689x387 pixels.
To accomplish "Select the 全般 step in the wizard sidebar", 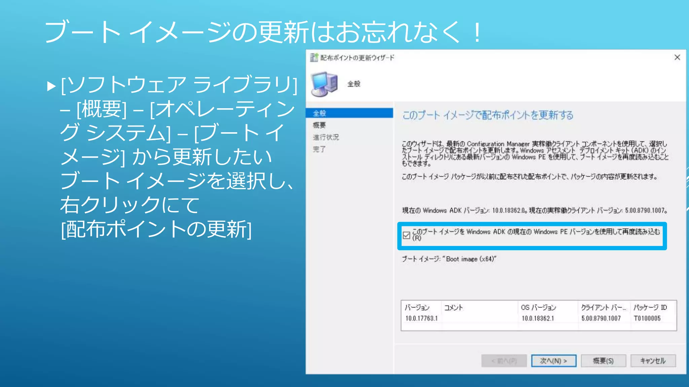I will pos(349,113).
